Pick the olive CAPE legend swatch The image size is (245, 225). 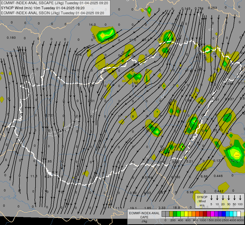point(171,214)
